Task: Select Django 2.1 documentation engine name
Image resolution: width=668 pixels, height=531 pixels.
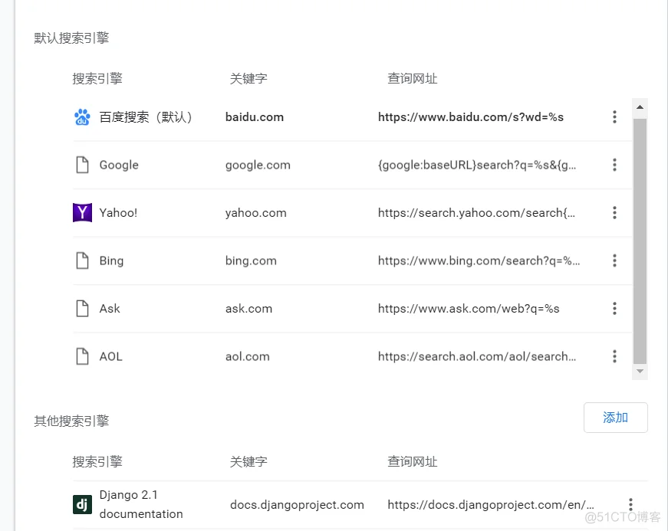Action: click(x=141, y=504)
